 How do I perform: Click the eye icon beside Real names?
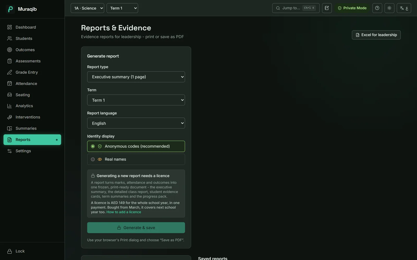[100, 159]
